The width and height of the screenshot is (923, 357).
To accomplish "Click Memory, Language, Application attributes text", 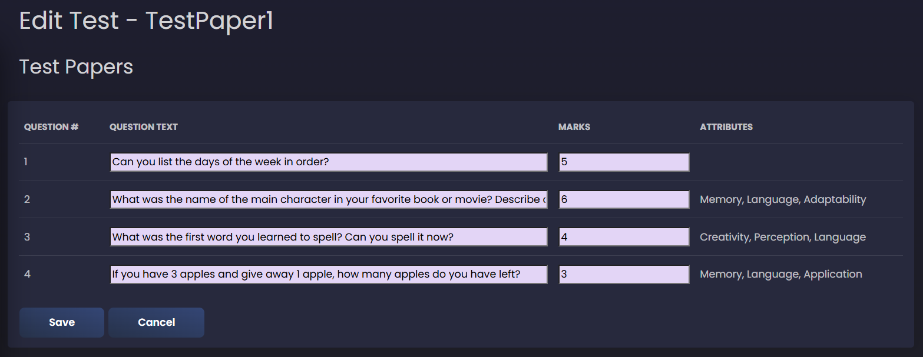I will (x=781, y=274).
